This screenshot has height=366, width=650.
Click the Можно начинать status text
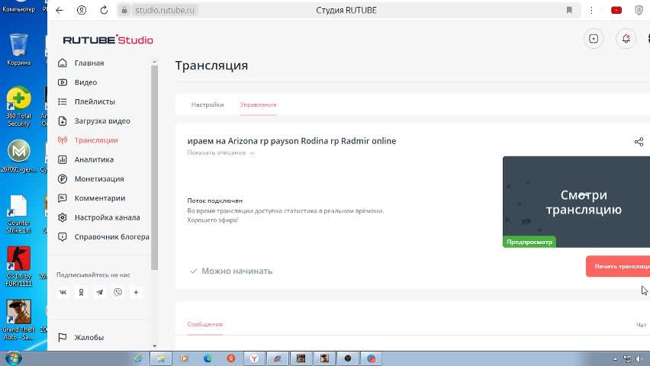[237, 271]
